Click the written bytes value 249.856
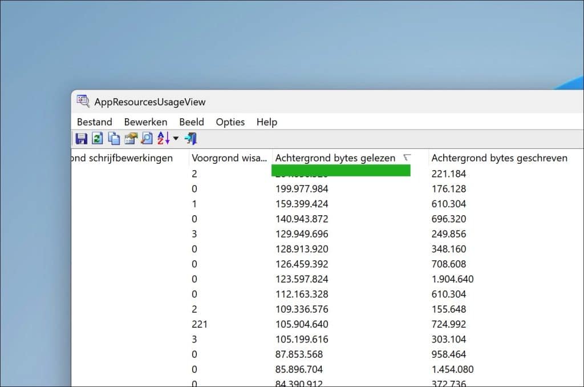This screenshot has height=387, width=584. (448, 234)
